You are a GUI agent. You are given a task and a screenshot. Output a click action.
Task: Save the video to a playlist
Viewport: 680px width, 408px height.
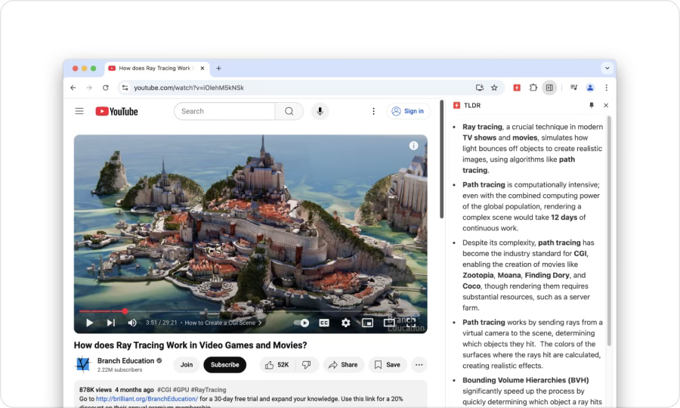click(x=388, y=365)
